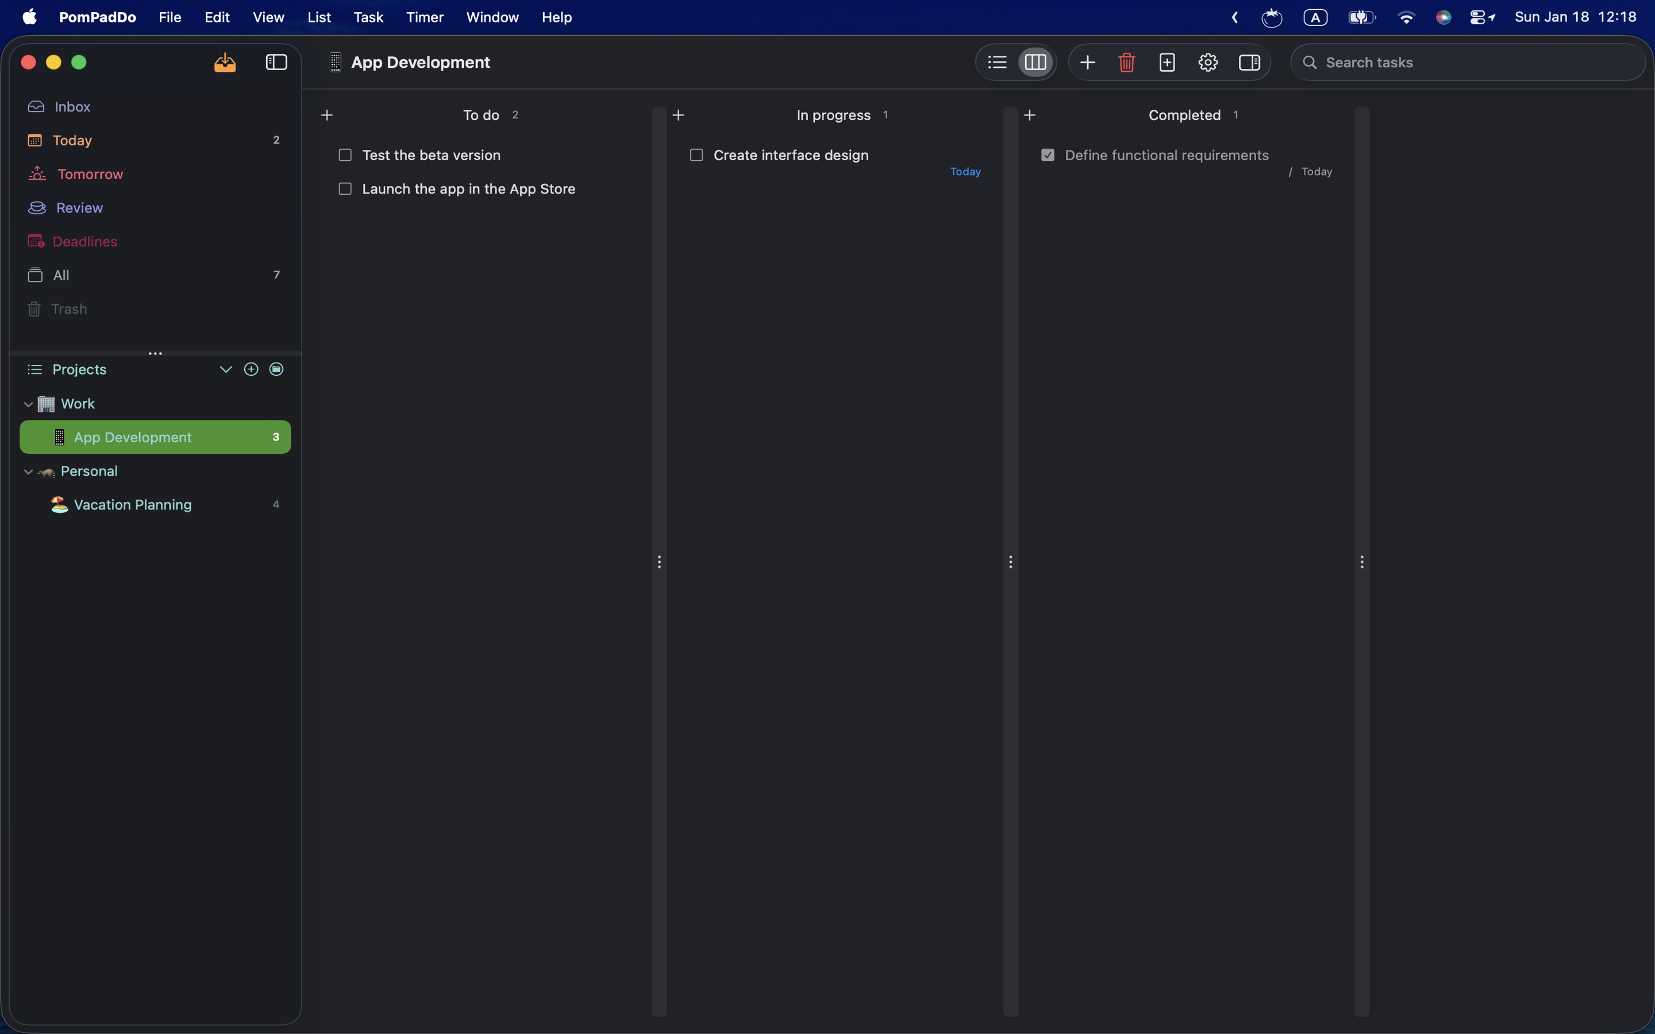1655x1034 pixels.
Task: Click the orange inbox import icon
Action: (x=225, y=62)
